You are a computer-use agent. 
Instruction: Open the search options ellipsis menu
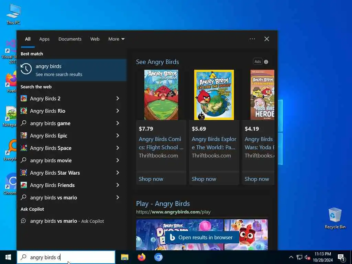252,39
